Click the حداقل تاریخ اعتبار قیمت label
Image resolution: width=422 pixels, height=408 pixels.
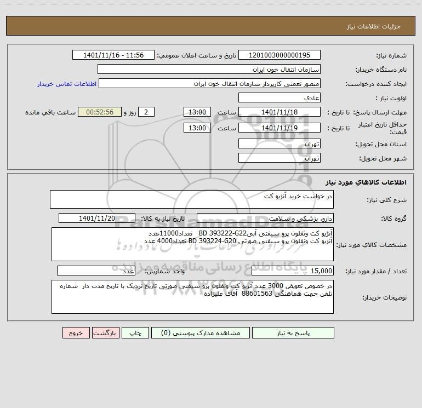tap(382, 128)
